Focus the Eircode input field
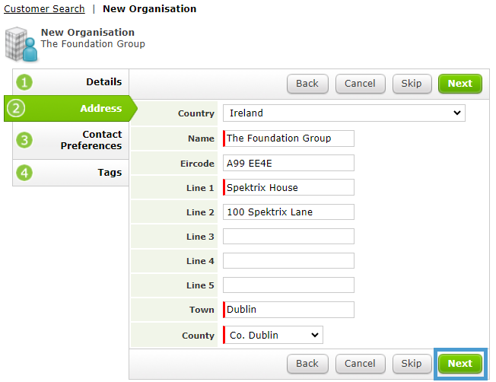The height and width of the screenshot is (382, 496). tap(288, 163)
